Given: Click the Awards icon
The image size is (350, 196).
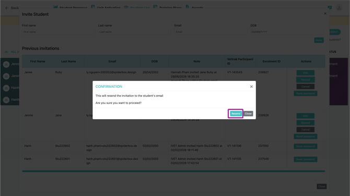Looking at the screenshot, I should point(188,7).
